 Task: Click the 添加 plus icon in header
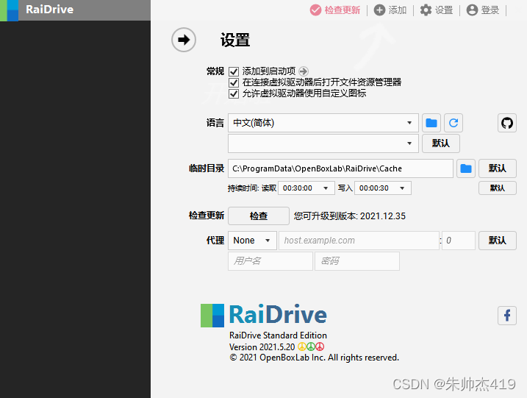pyautogui.click(x=379, y=10)
